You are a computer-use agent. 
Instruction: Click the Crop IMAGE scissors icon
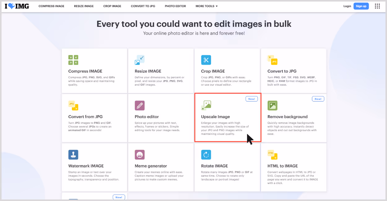206,60
